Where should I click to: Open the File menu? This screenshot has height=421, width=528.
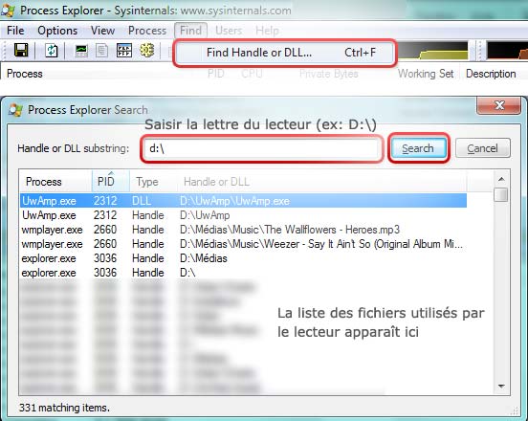click(x=15, y=31)
